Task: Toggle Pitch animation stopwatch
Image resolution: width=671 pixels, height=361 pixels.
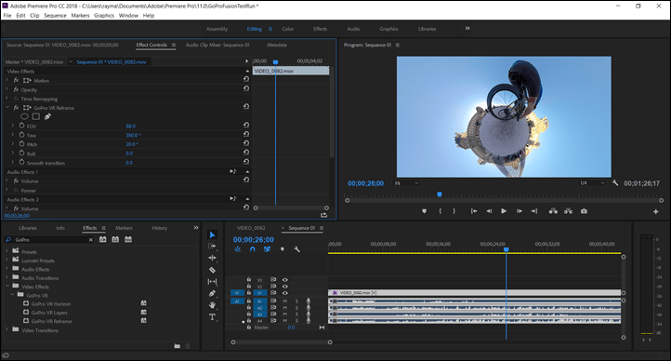Action: coord(21,144)
